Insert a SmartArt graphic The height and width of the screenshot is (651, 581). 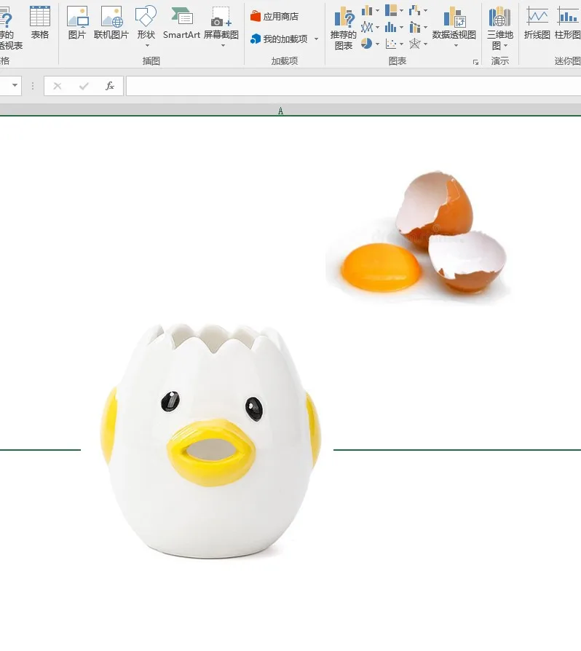[181, 23]
